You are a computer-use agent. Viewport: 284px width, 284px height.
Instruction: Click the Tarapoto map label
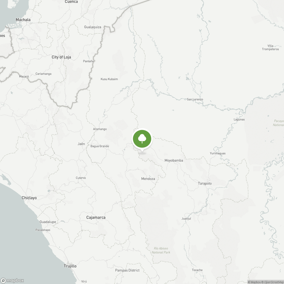click(x=205, y=183)
